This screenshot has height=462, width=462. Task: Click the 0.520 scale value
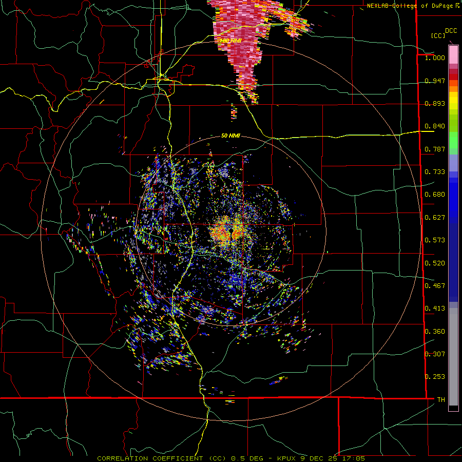coord(435,263)
